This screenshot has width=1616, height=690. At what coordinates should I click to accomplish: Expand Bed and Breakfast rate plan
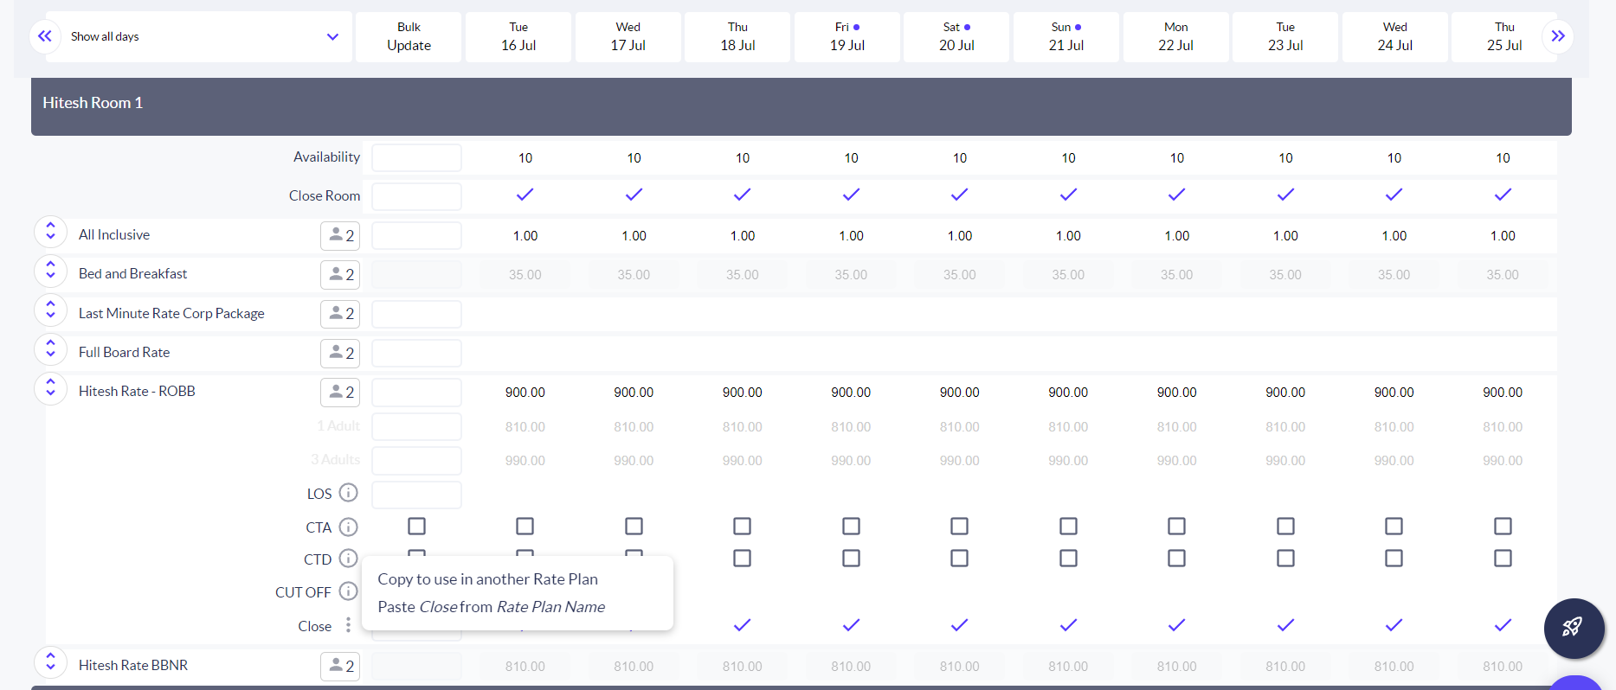point(50,271)
